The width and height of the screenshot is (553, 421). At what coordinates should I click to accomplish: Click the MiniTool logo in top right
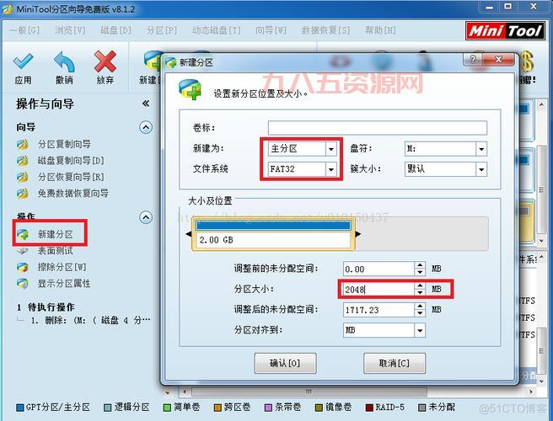coord(505,30)
